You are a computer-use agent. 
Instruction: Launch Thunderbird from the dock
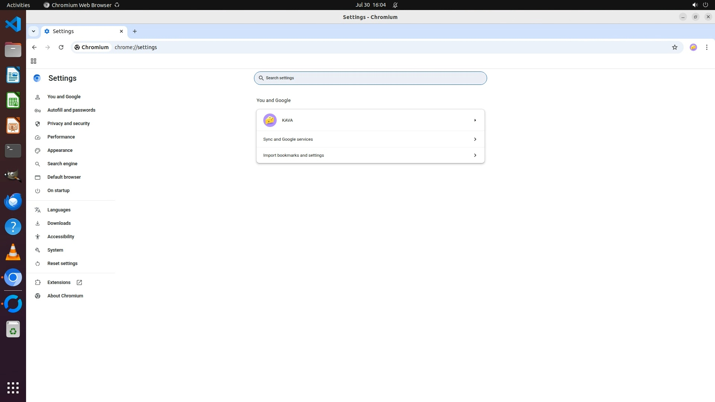[13, 201]
